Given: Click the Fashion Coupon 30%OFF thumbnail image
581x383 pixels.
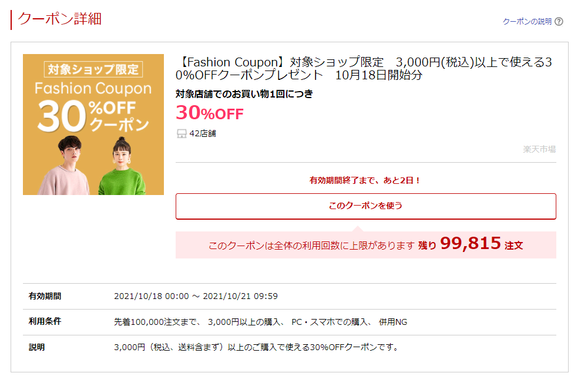Looking at the screenshot, I should pos(93,125).
